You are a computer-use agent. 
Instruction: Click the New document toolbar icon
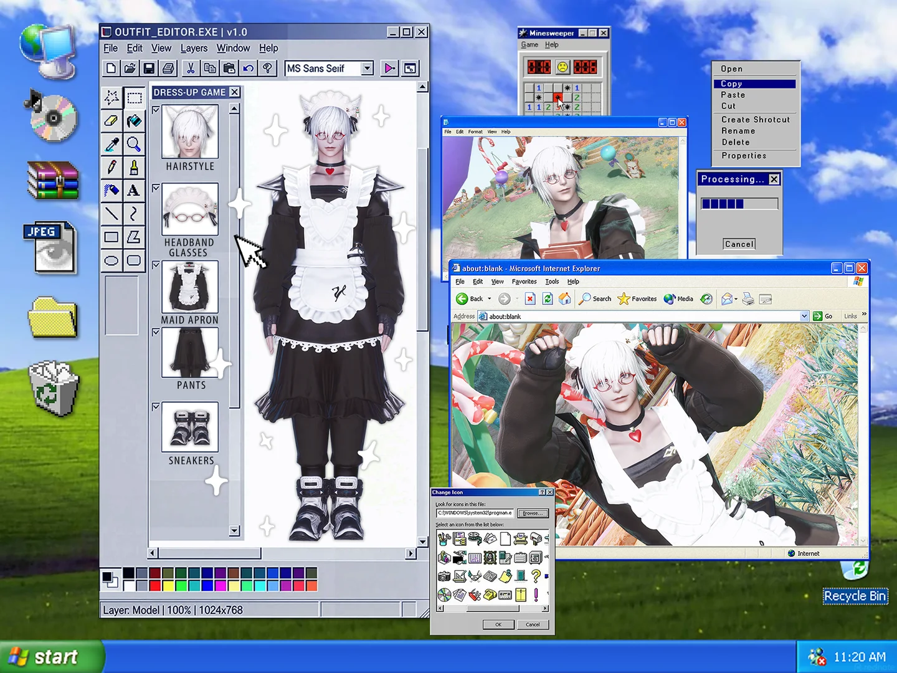click(x=111, y=68)
